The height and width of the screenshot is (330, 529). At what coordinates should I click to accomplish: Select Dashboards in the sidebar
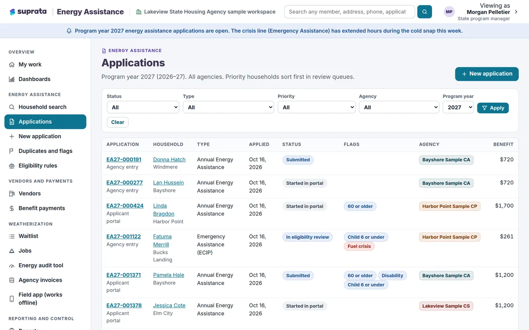(45, 79)
